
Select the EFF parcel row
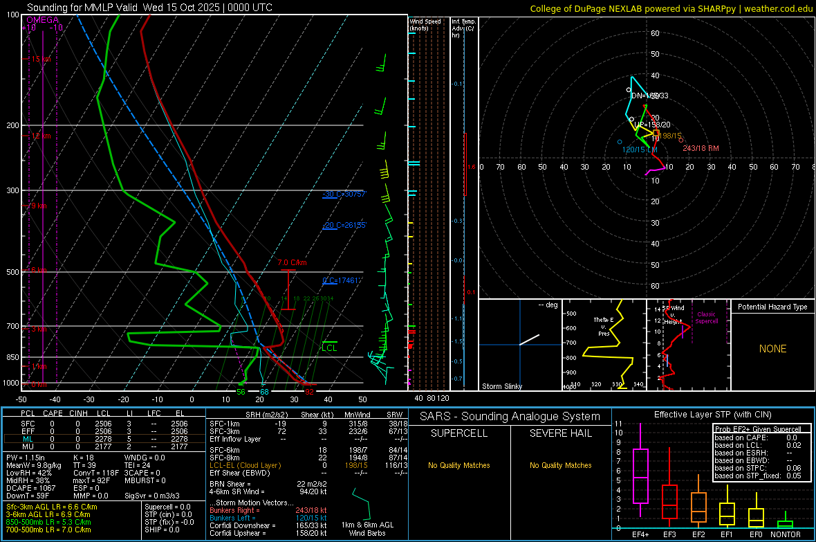(104, 431)
